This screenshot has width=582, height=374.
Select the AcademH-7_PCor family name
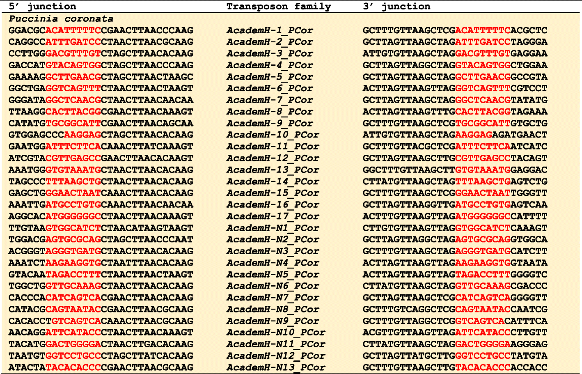point(270,100)
